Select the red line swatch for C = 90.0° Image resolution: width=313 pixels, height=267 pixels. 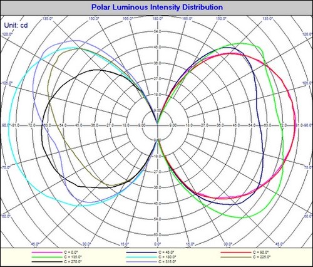click(236, 253)
